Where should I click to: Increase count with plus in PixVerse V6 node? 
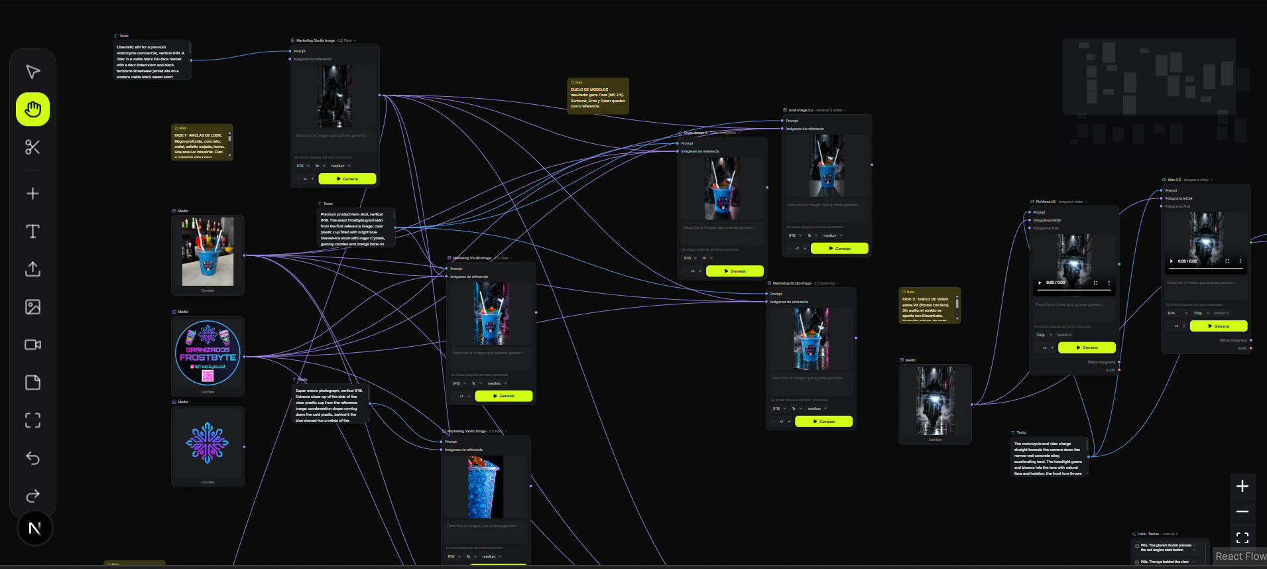click(x=1052, y=348)
